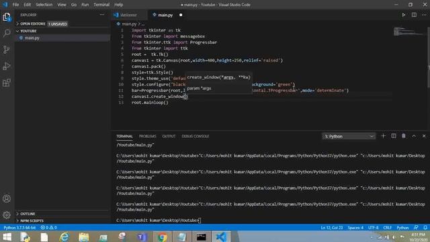Open the View menu
This screenshot has height=242, width=430.
(x=62, y=5)
